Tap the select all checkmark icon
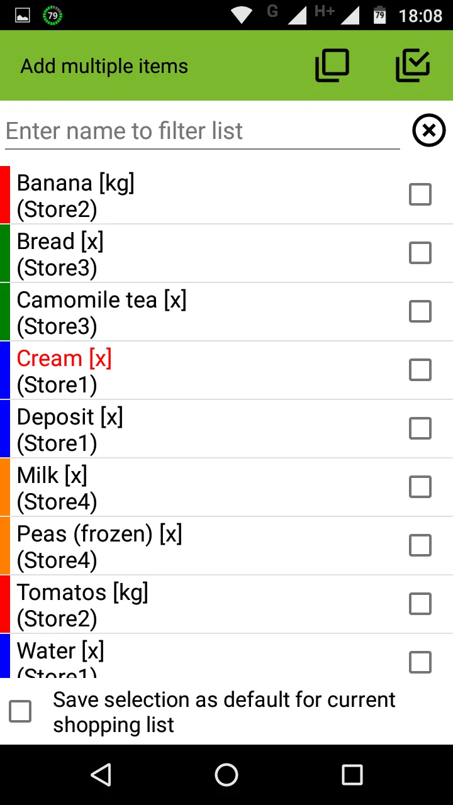This screenshot has height=805, width=453. pyautogui.click(x=413, y=66)
